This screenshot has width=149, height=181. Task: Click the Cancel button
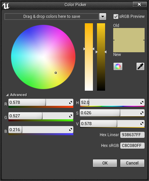(x=132, y=163)
